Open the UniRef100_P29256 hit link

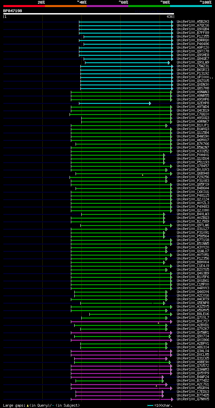coord(193,177)
